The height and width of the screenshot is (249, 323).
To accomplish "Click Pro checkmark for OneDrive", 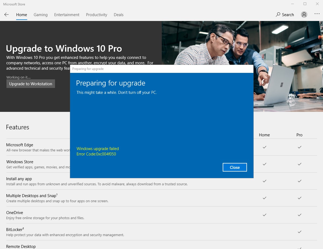I will [300, 215].
